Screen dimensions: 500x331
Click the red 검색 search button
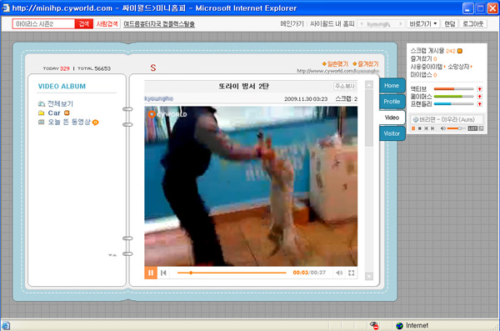pos(84,24)
